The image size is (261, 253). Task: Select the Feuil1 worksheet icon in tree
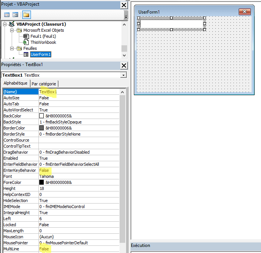click(x=26, y=36)
